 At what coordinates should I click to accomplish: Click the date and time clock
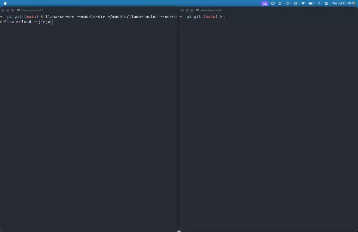coord(344,3)
